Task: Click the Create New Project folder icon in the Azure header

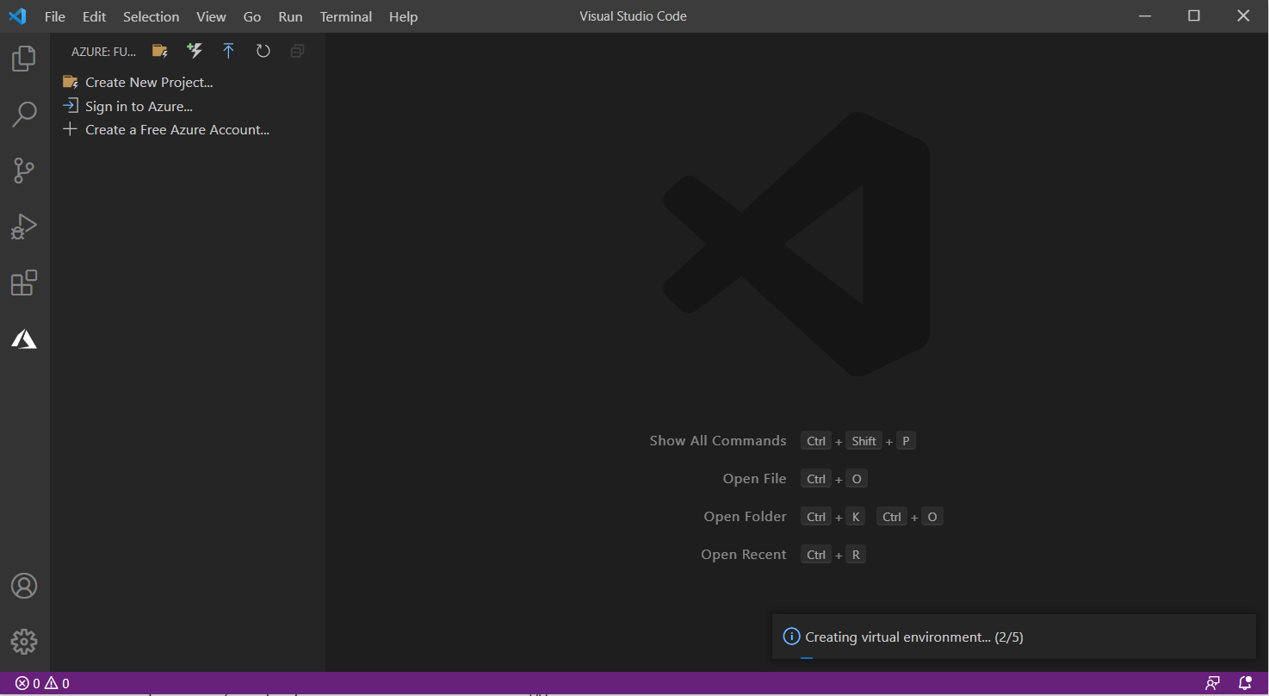Action: [160, 51]
